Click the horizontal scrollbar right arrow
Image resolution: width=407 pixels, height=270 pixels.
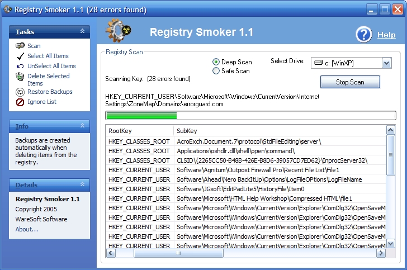click(x=381, y=253)
